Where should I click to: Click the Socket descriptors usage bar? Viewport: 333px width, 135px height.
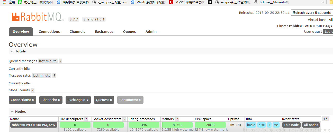(108, 125)
